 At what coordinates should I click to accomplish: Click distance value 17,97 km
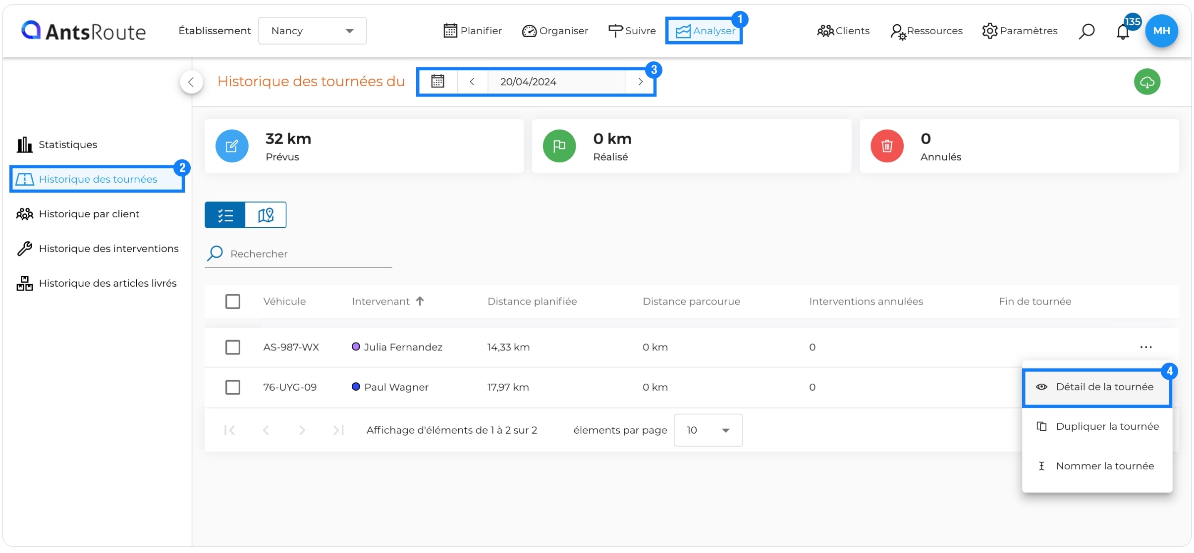(508, 387)
